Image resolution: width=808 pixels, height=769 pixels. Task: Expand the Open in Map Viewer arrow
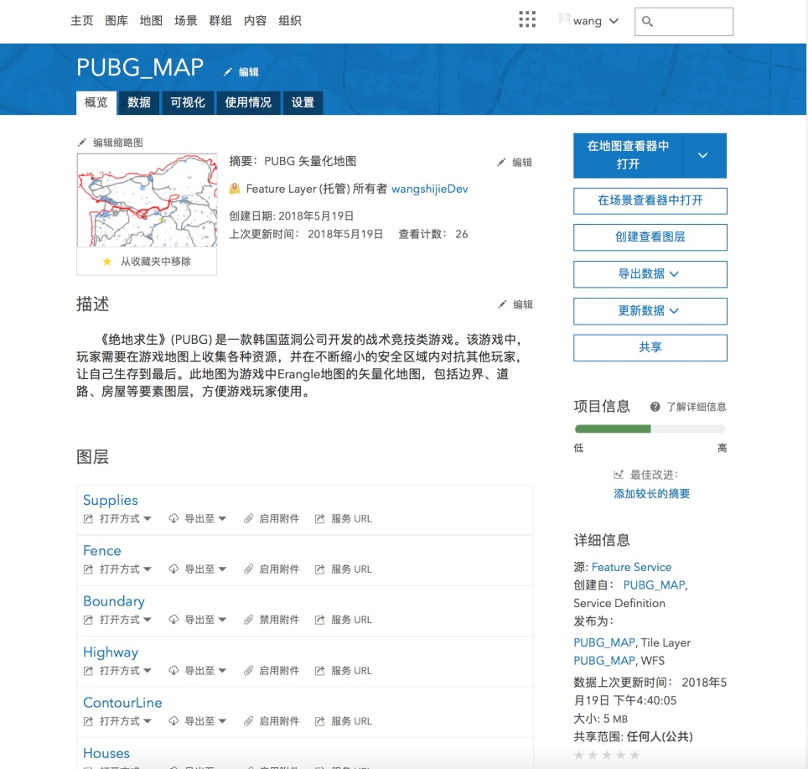point(704,155)
